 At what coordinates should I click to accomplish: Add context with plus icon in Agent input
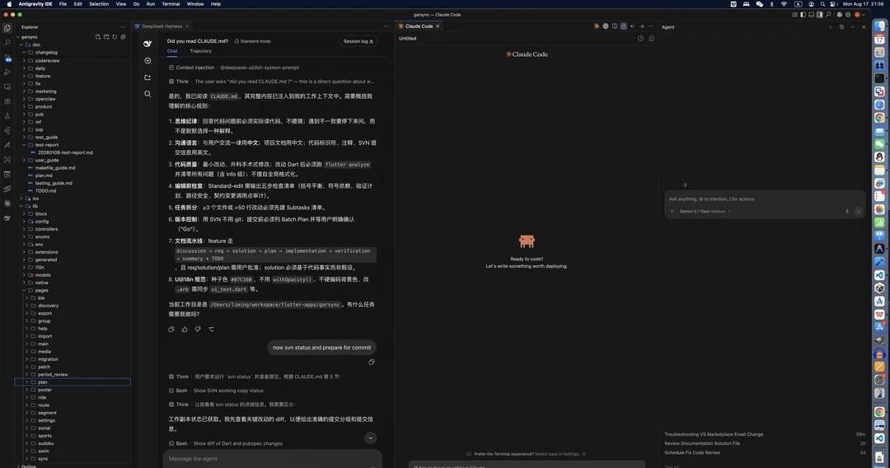pyautogui.click(x=672, y=211)
